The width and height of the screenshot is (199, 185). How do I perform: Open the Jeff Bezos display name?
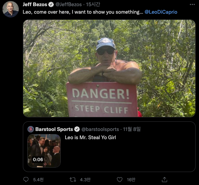point(35,4)
